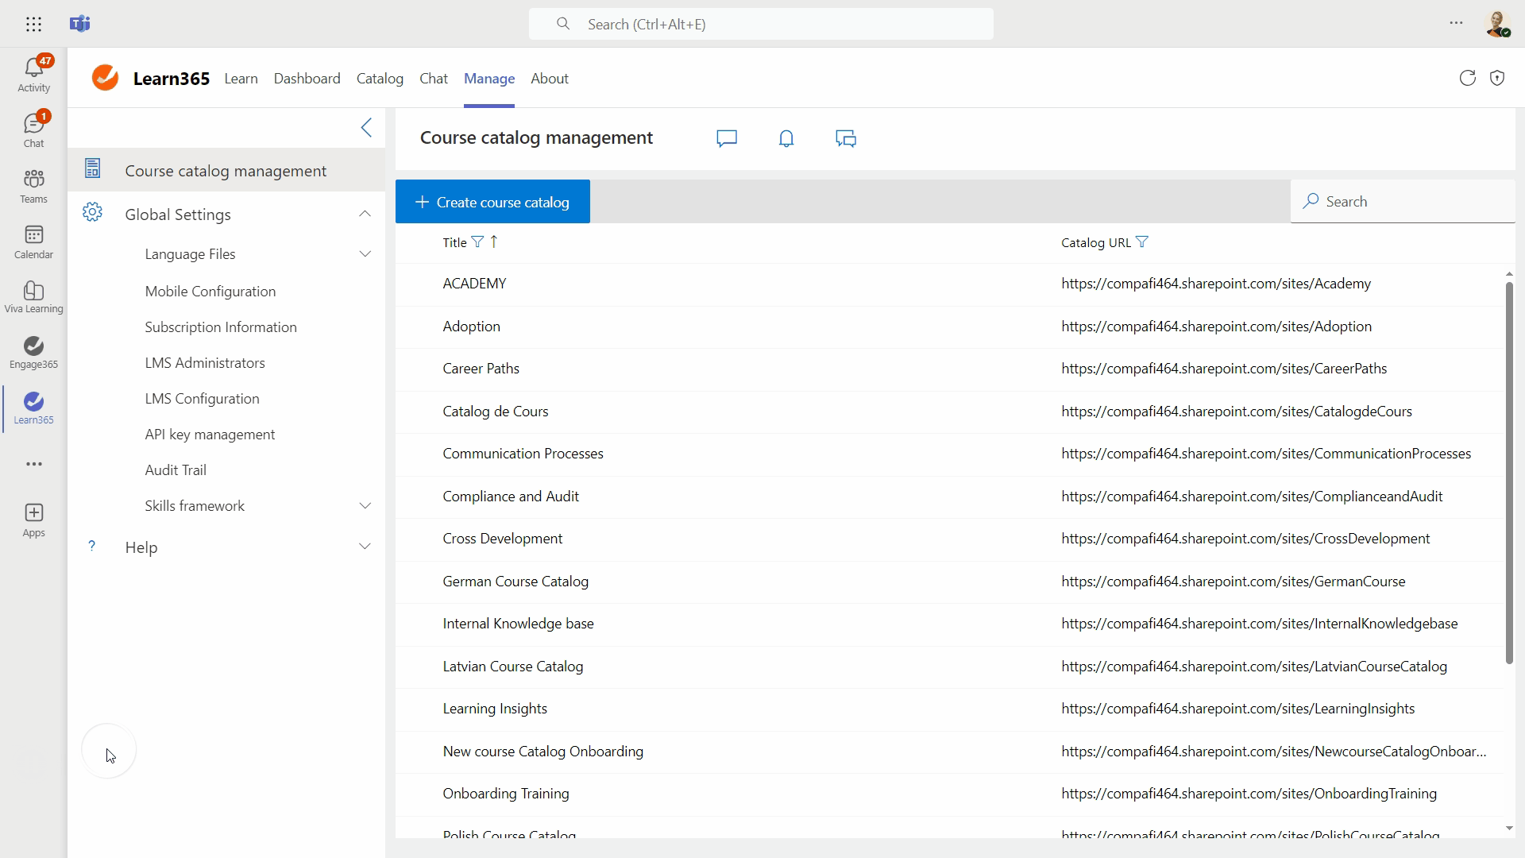
Task: Reload the tab with refresh icon
Action: tap(1467, 78)
